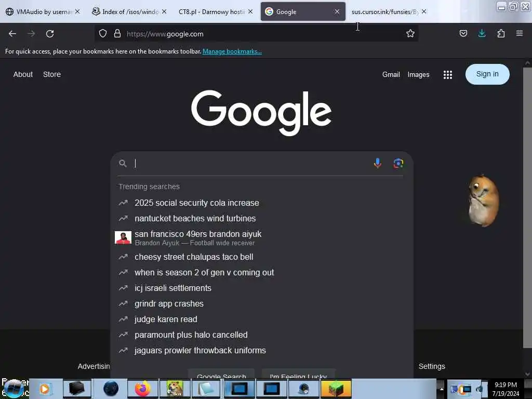Open the tracking protection shield icon

tap(103, 34)
